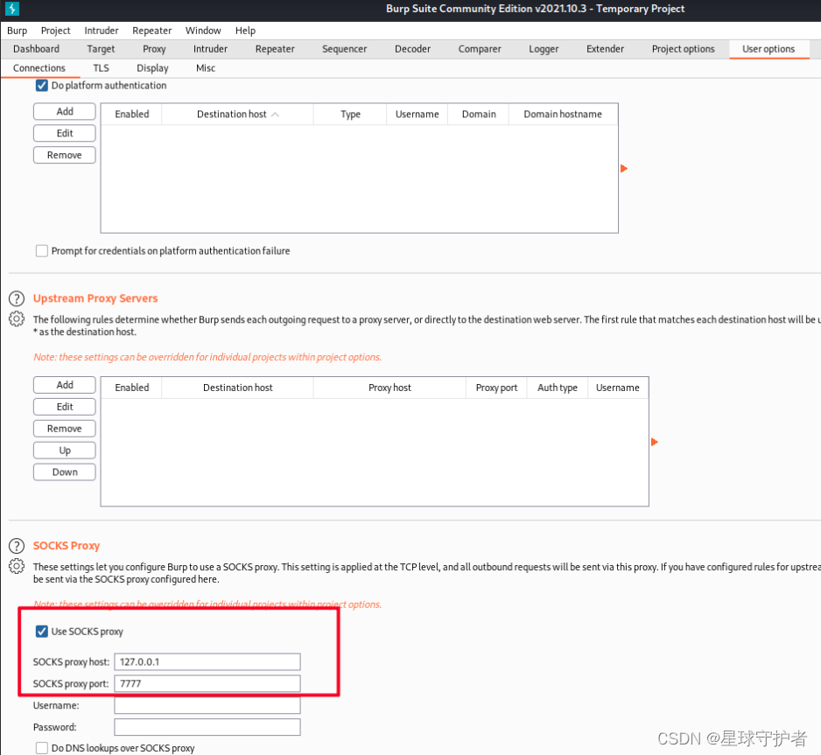Switch to the Project options tab
Image resolution: width=821 pixels, height=755 pixels.
click(683, 49)
